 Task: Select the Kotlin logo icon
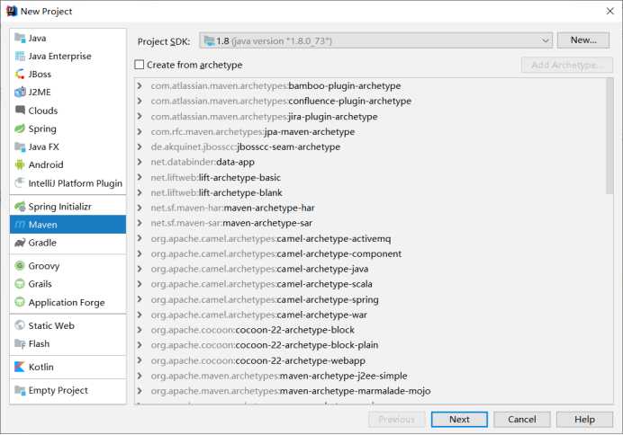pyautogui.click(x=20, y=367)
